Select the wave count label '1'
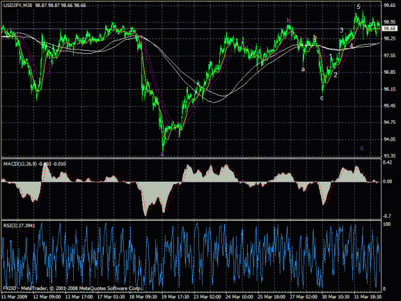 pos(330,56)
